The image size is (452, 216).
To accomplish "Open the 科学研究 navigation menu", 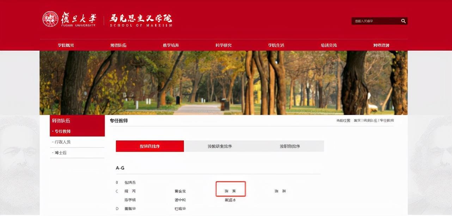I will [x=224, y=45].
